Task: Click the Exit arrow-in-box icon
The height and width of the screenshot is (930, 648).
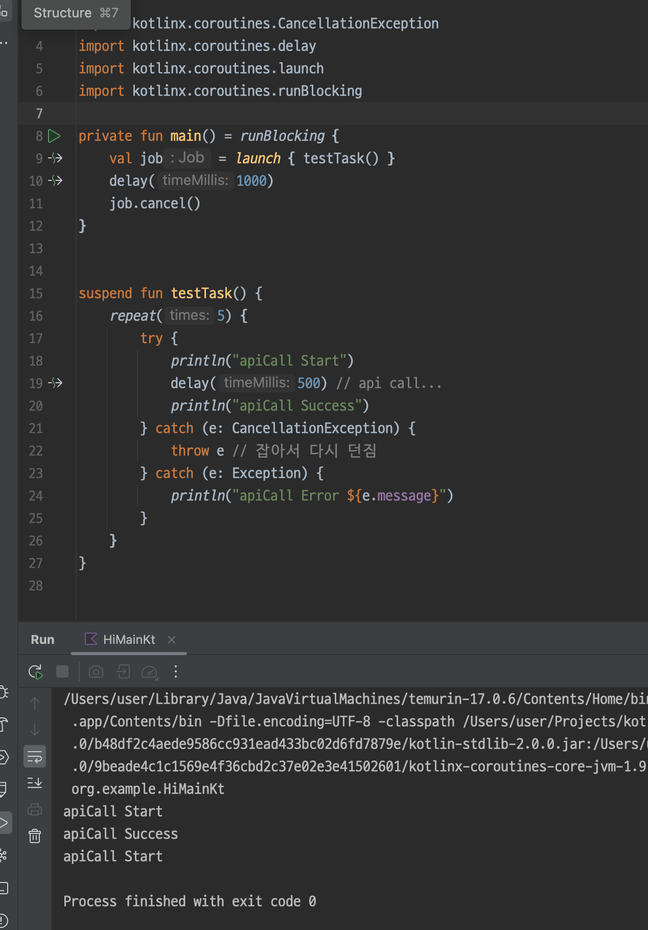Action: 123,671
